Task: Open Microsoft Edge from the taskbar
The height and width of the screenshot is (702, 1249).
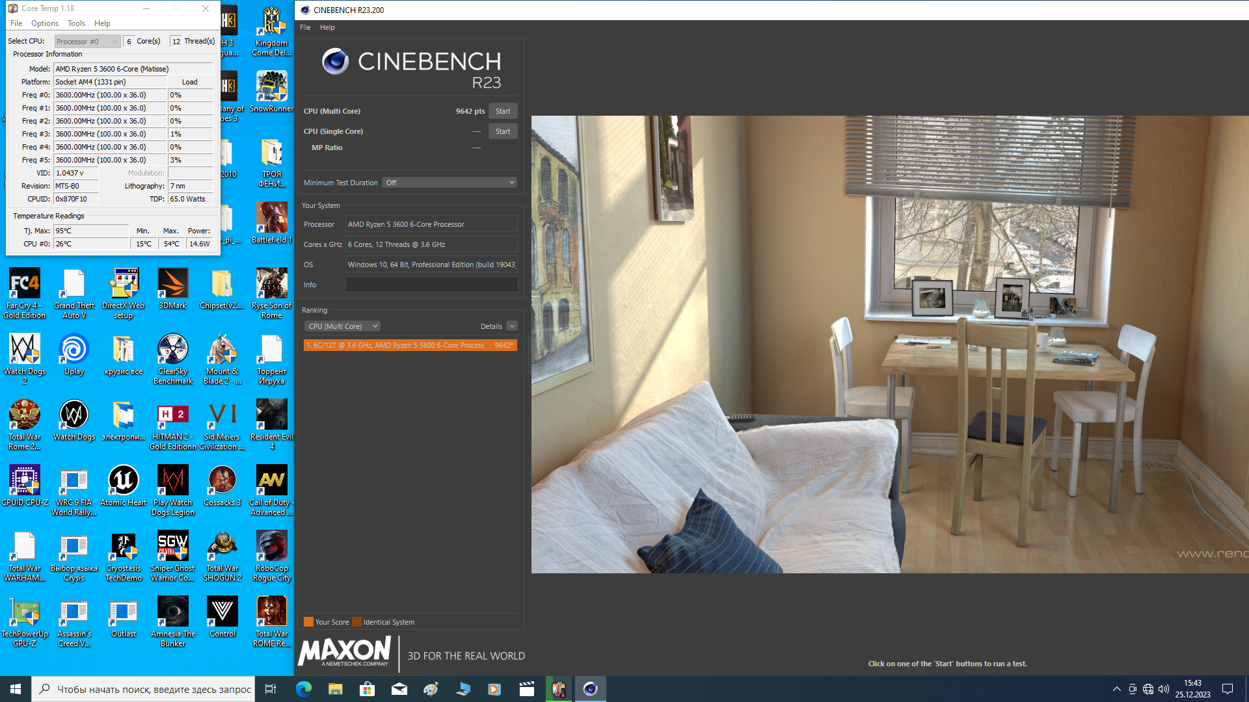Action: tap(304, 689)
